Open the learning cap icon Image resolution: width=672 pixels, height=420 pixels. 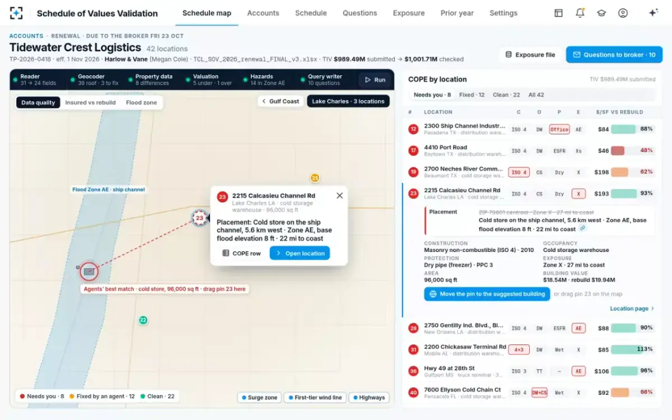(x=601, y=13)
